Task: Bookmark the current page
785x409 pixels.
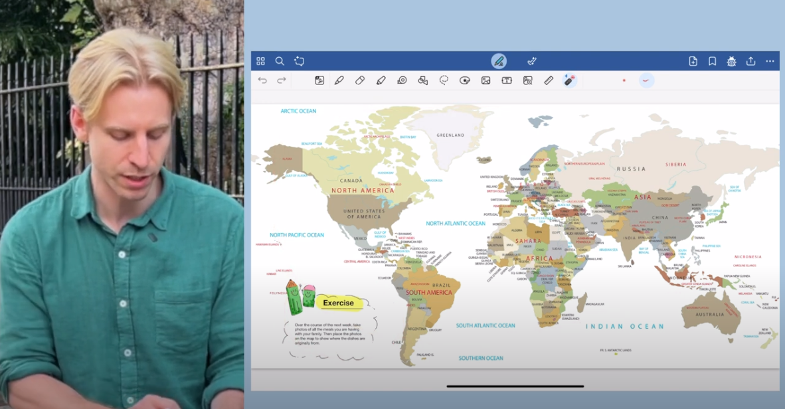Action: 712,61
